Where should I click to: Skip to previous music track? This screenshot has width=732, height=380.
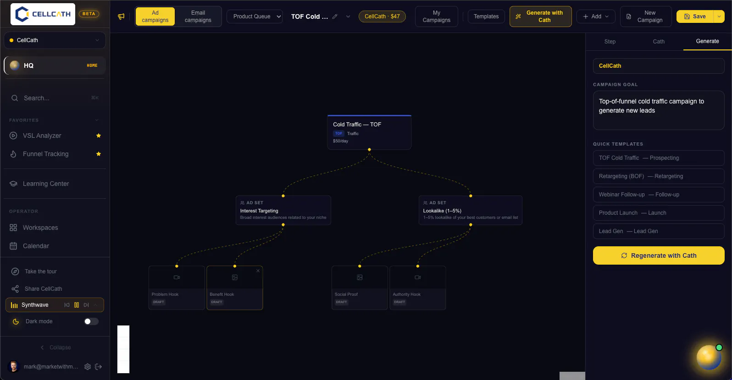67,305
